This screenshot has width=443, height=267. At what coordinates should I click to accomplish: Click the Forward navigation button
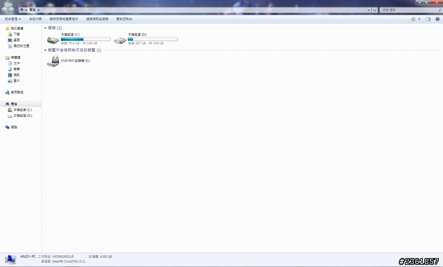click(x=11, y=10)
